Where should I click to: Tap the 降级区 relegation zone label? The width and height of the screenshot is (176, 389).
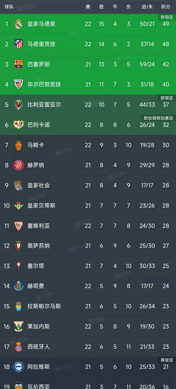pyautogui.click(x=167, y=360)
